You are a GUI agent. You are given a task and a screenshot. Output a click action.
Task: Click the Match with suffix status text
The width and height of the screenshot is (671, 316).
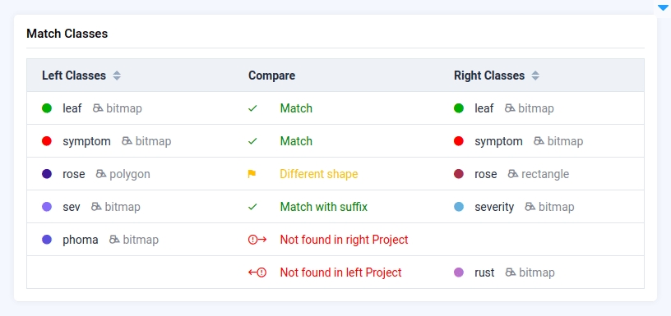[x=324, y=207]
